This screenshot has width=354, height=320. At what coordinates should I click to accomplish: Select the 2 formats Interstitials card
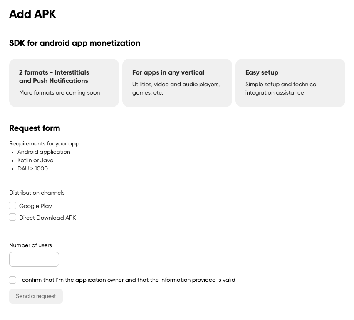(x=64, y=82)
